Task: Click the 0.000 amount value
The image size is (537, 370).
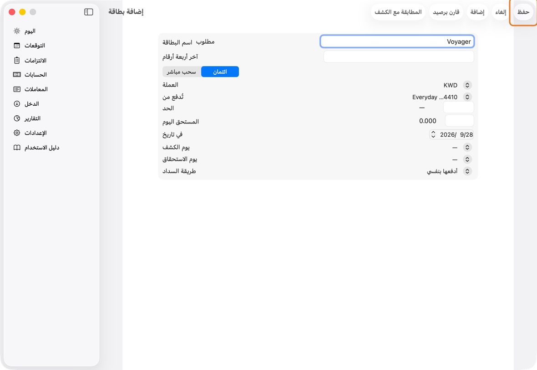Action: pyautogui.click(x=428, y=121)
